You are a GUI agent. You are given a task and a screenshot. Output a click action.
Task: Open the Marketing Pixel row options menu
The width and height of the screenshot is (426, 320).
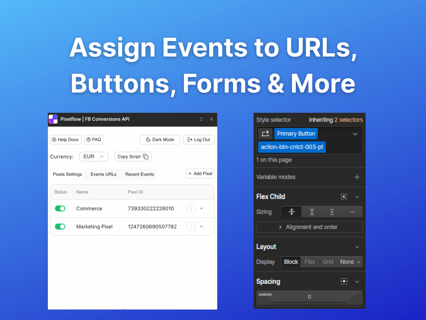pos(191,227)
